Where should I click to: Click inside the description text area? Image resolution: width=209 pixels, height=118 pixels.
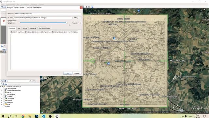(44, 52)
